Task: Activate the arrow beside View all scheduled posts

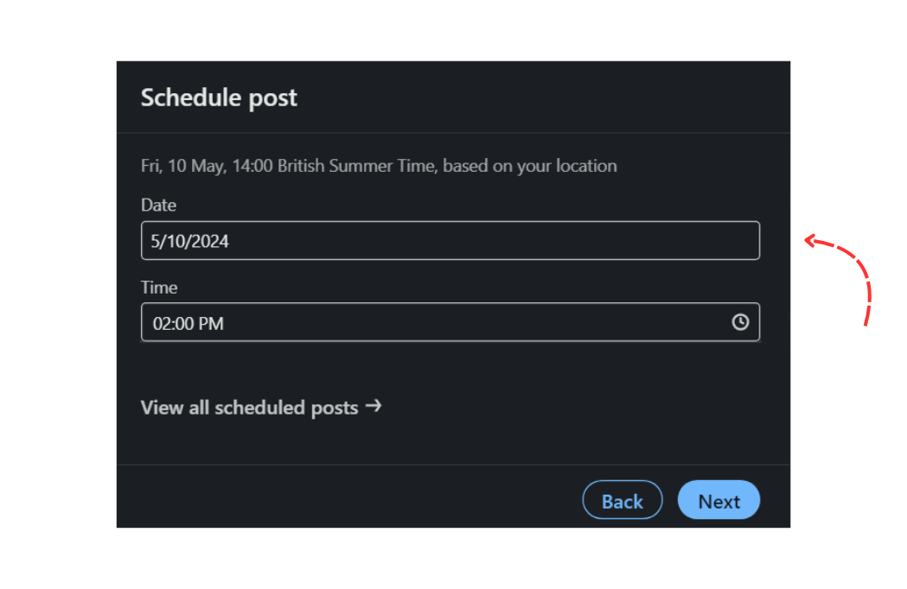Action: [x=374, y=406]
